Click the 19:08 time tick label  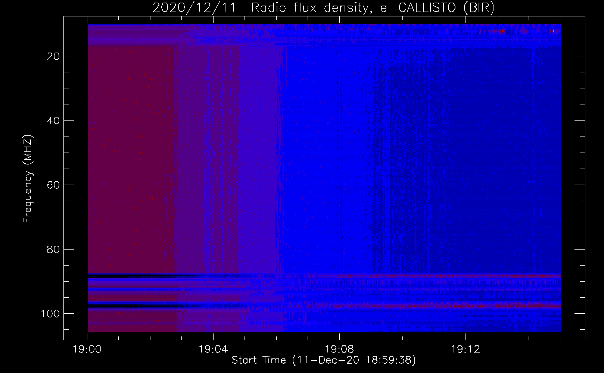pyautogui.click(x=339, y=350)
